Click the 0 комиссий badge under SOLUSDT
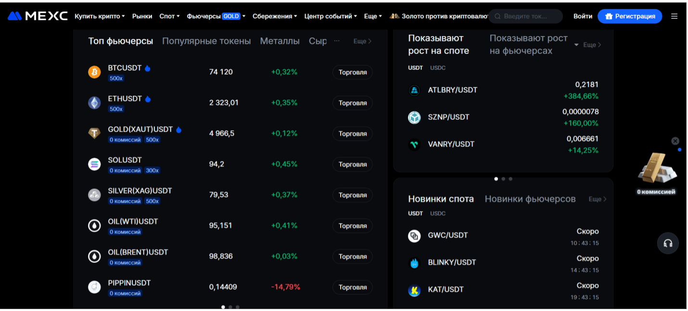688x311 pixels. (125, 171)
